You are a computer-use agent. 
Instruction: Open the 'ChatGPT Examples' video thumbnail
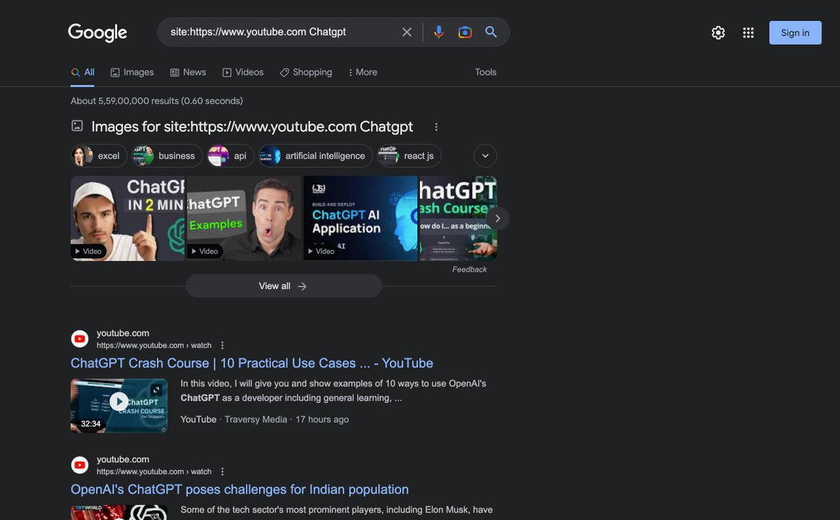click(x=244, y=218)
